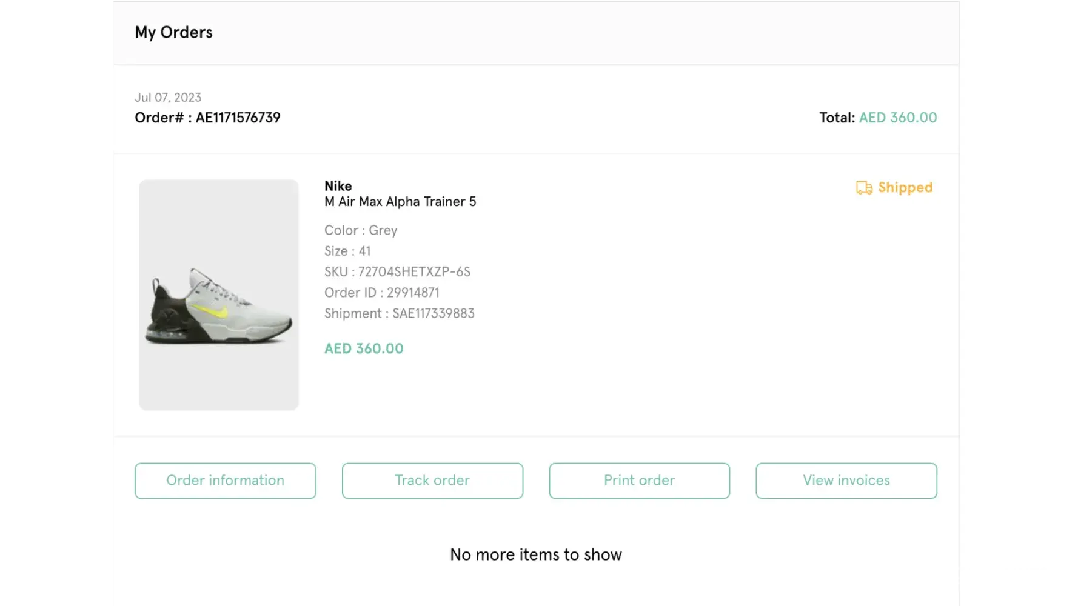Image resolution: width=1078 pixels, height=606 pixels.
Task: Open the Order information button
Action: 226,481
